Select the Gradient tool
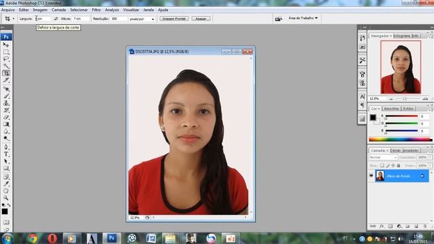Screen dimensions: 434x244 (x=6, y=124)
